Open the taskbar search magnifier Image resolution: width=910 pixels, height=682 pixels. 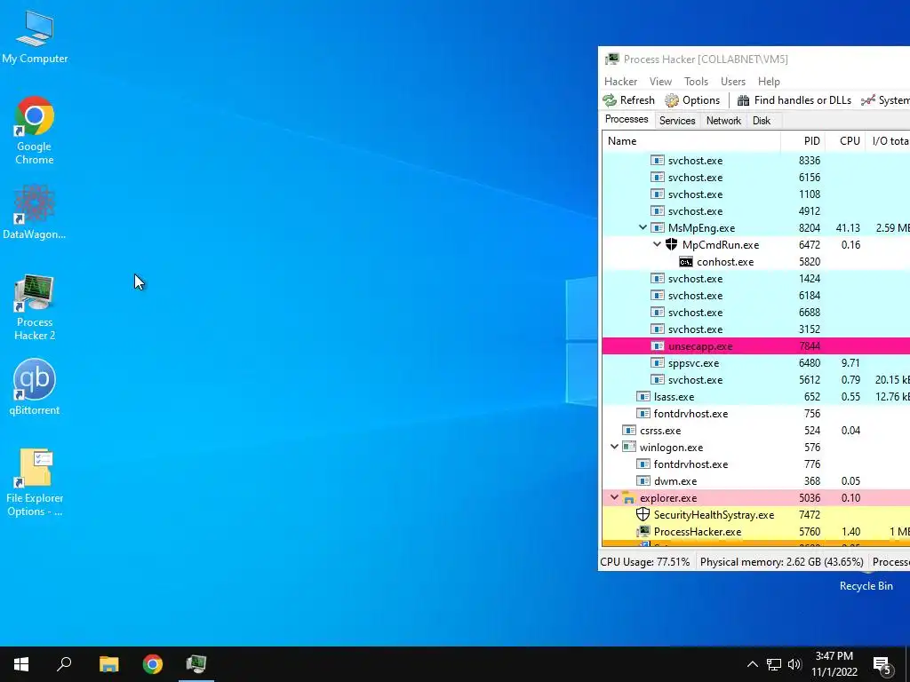[64, 664]
